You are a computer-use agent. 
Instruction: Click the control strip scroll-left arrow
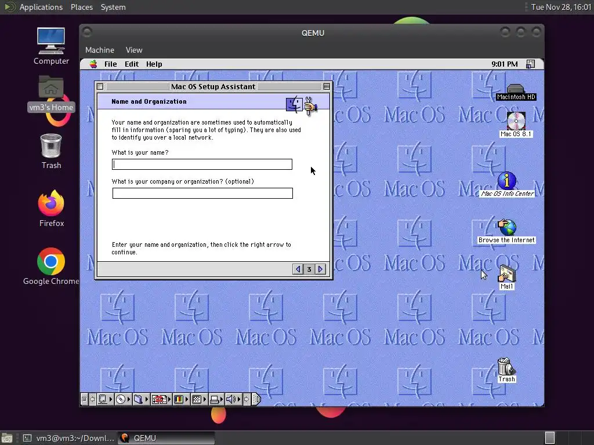[x=92, y=399]
